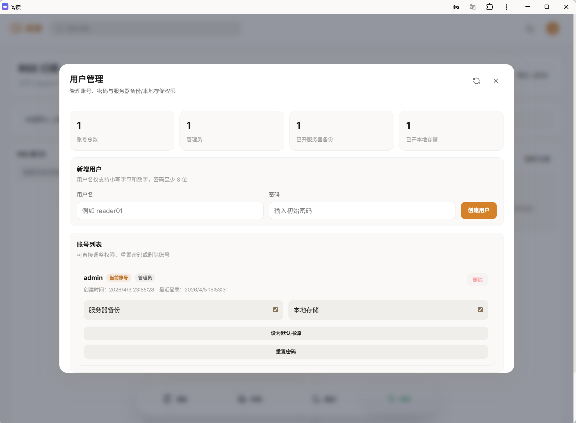Click the key icon in the title bar

pyautogui.click(x=456, y=7)
